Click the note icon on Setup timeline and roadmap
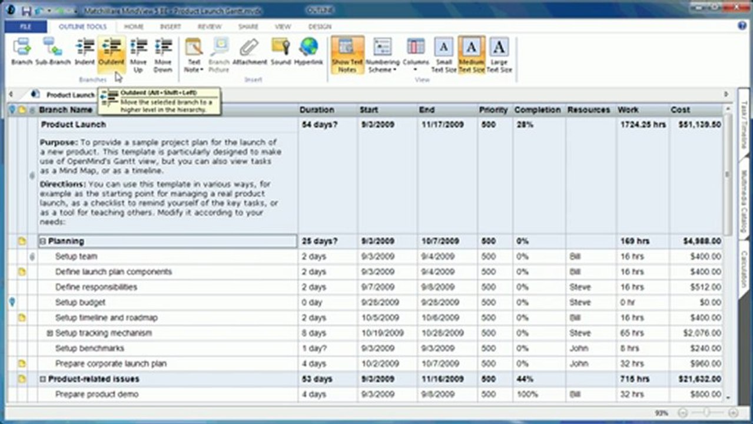 [x=22, y=318]
